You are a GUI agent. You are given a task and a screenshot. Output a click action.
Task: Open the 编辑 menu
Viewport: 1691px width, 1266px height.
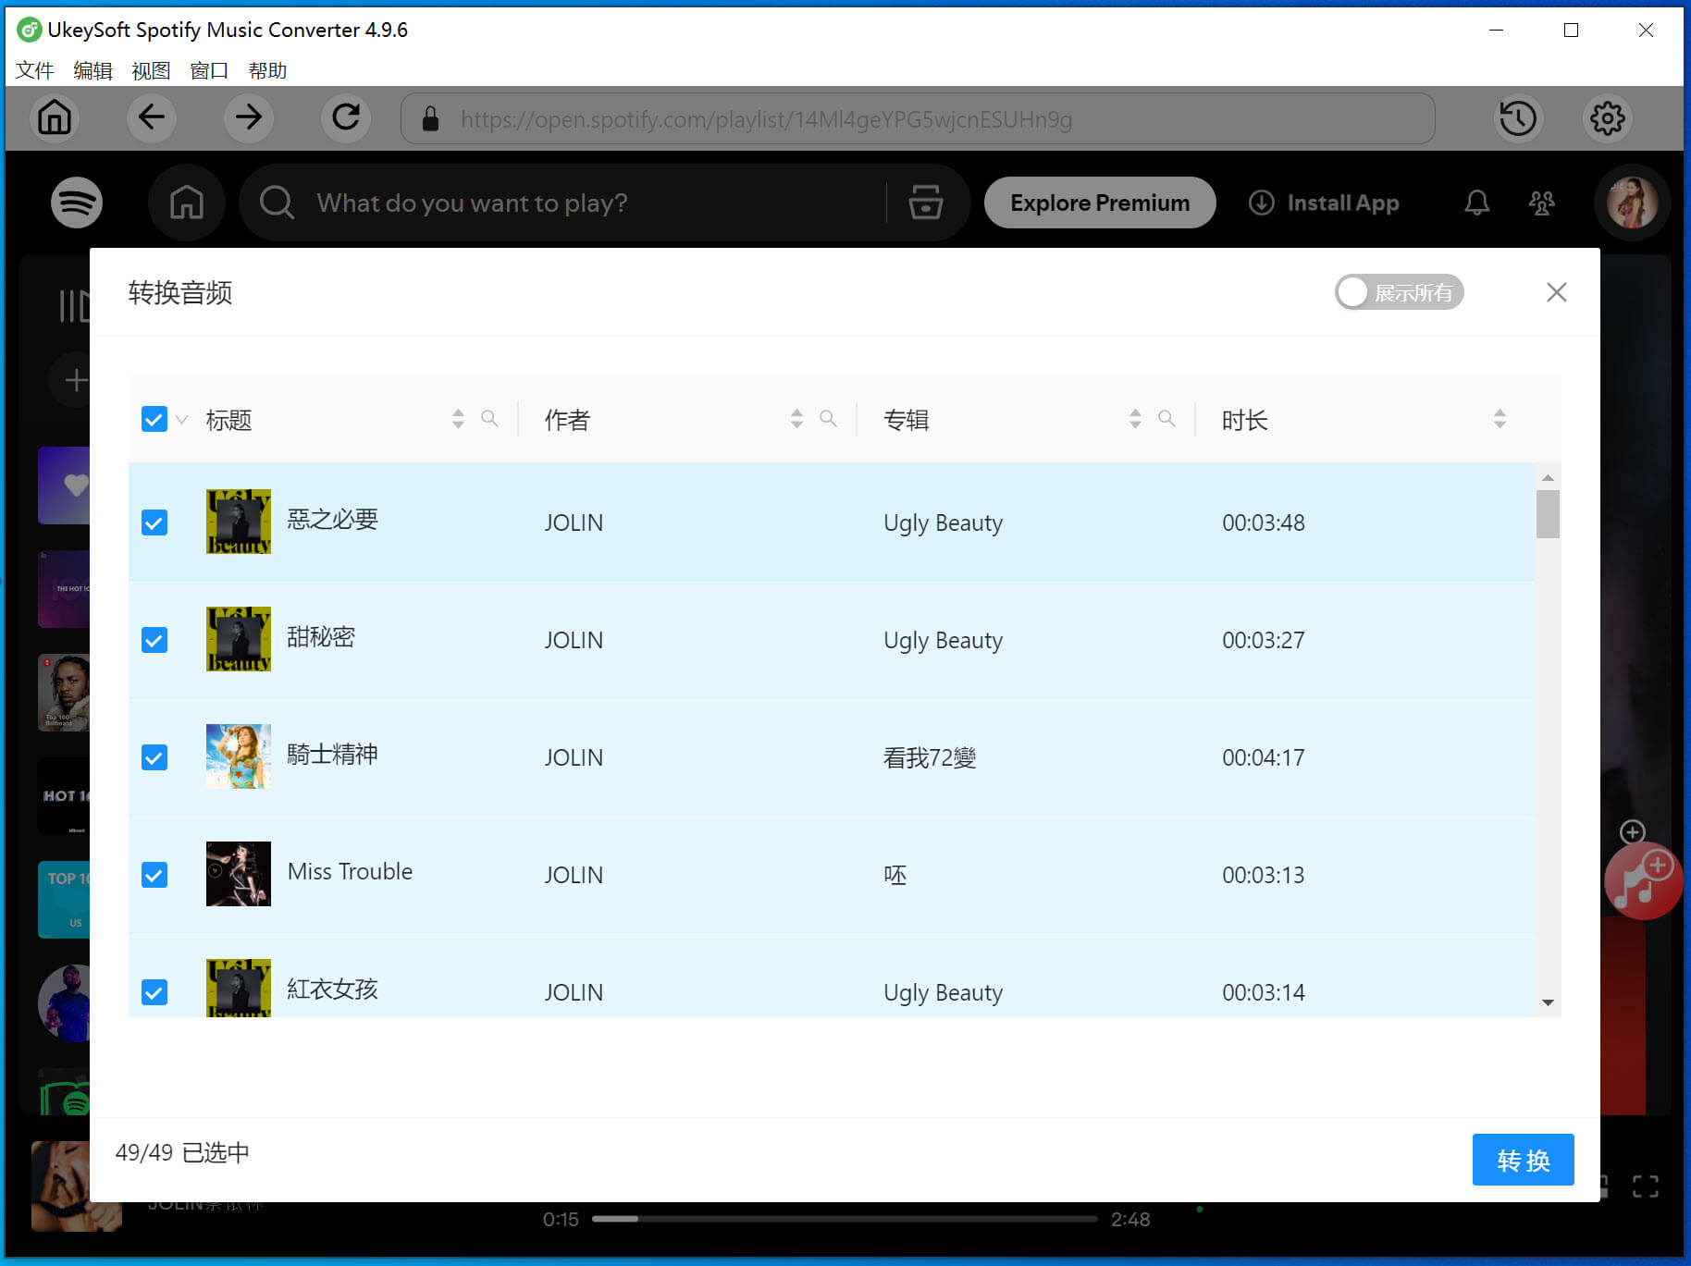coord(93,70)
